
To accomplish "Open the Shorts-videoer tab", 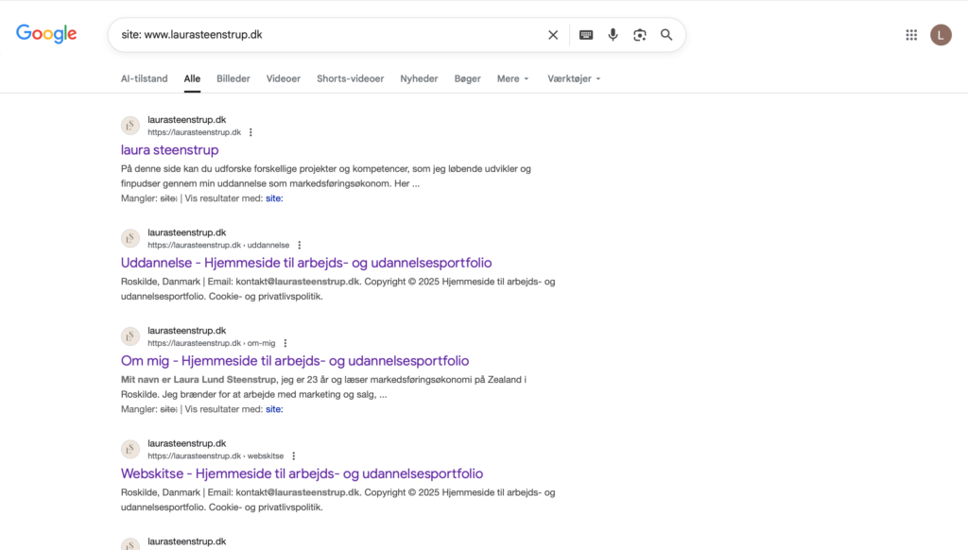I will pos(350,78).
